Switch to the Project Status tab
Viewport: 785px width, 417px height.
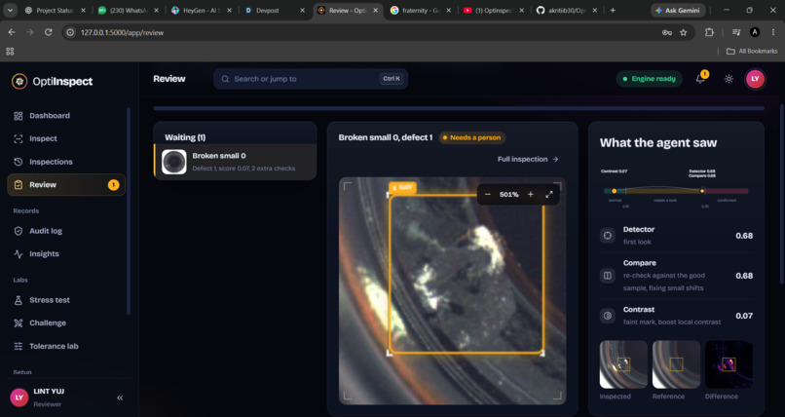[56, 10]
